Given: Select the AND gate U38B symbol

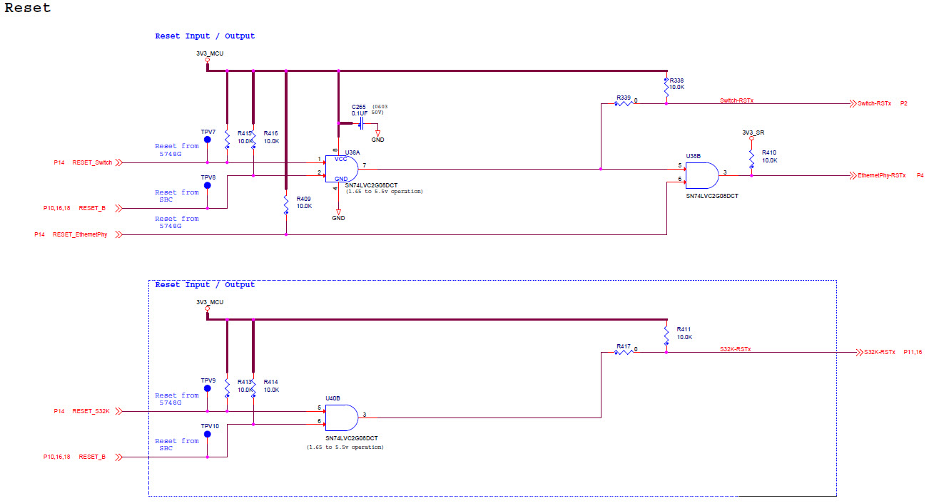Looking at the screenshot, I should [x=702, y=175].
